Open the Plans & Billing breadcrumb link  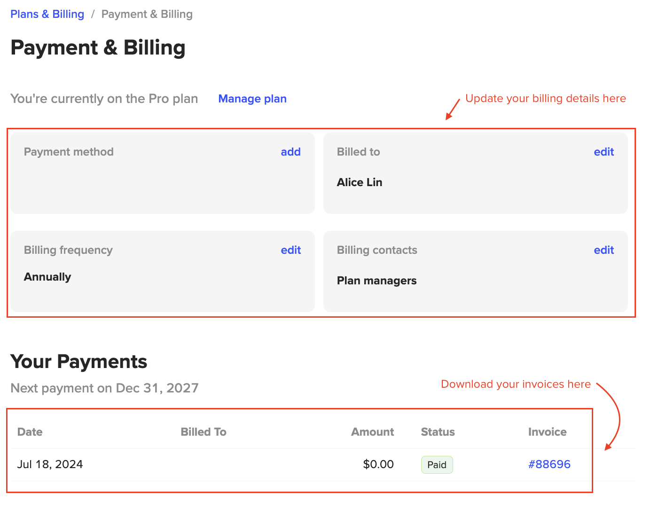tap(47, 14)
